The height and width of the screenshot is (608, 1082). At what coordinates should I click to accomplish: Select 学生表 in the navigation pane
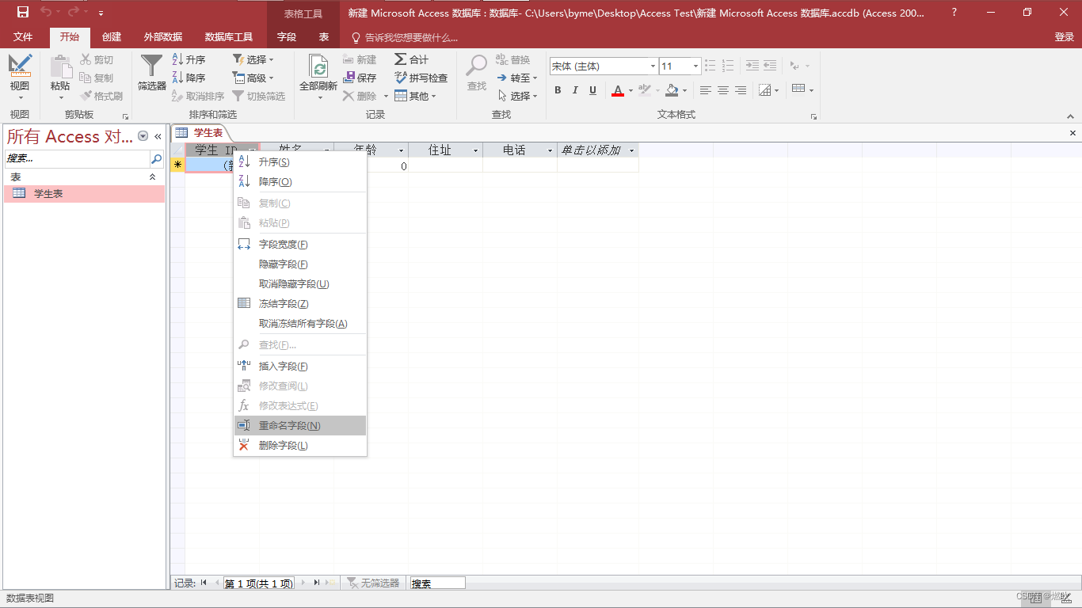[x=84, y=193]
